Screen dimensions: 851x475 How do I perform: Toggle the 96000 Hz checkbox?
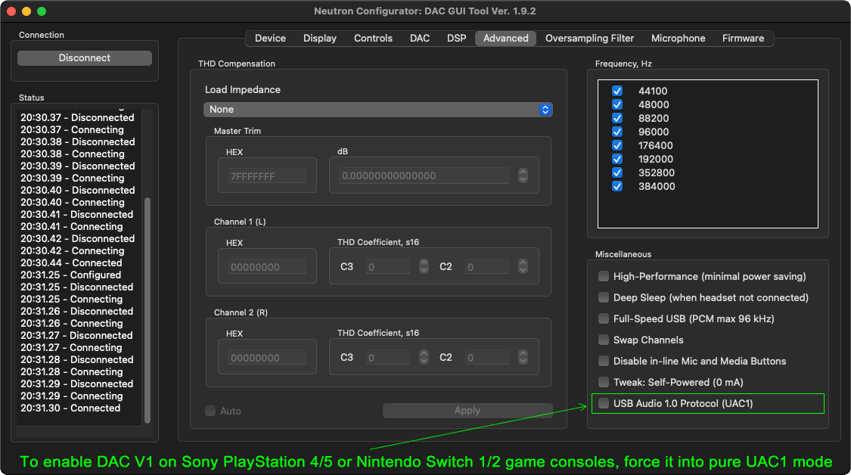[x=617, y=132]
